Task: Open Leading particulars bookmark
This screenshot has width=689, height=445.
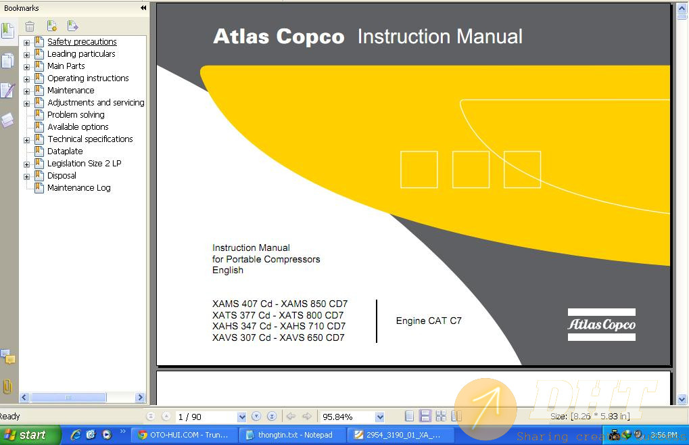Action: coord(81,53)
